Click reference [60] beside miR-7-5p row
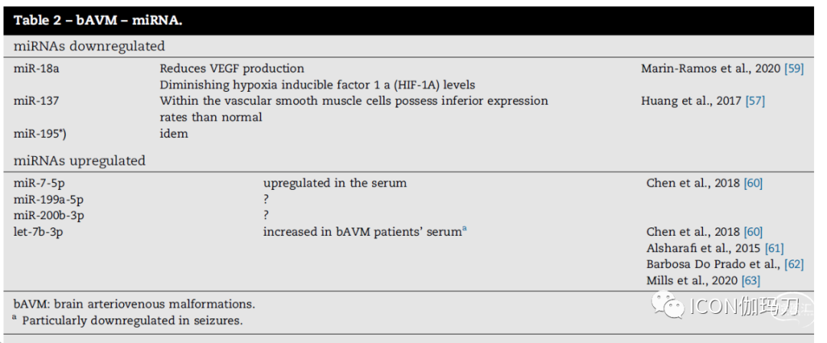 (753, 183)
